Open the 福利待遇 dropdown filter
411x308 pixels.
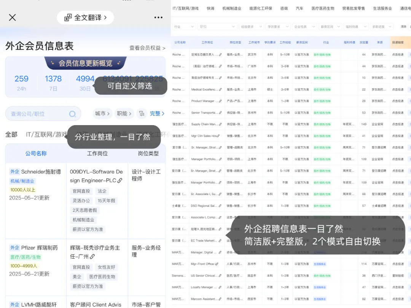(x=356, y=27)
